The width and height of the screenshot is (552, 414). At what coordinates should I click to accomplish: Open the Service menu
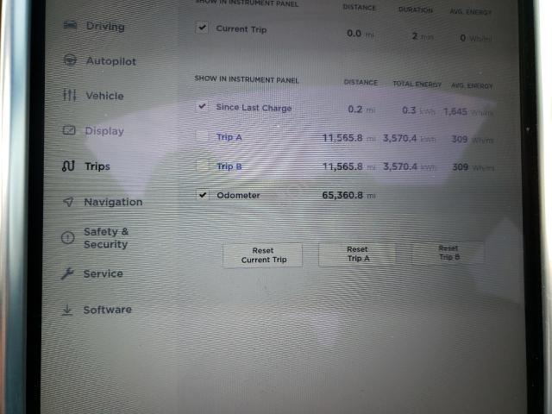[92, 273]
